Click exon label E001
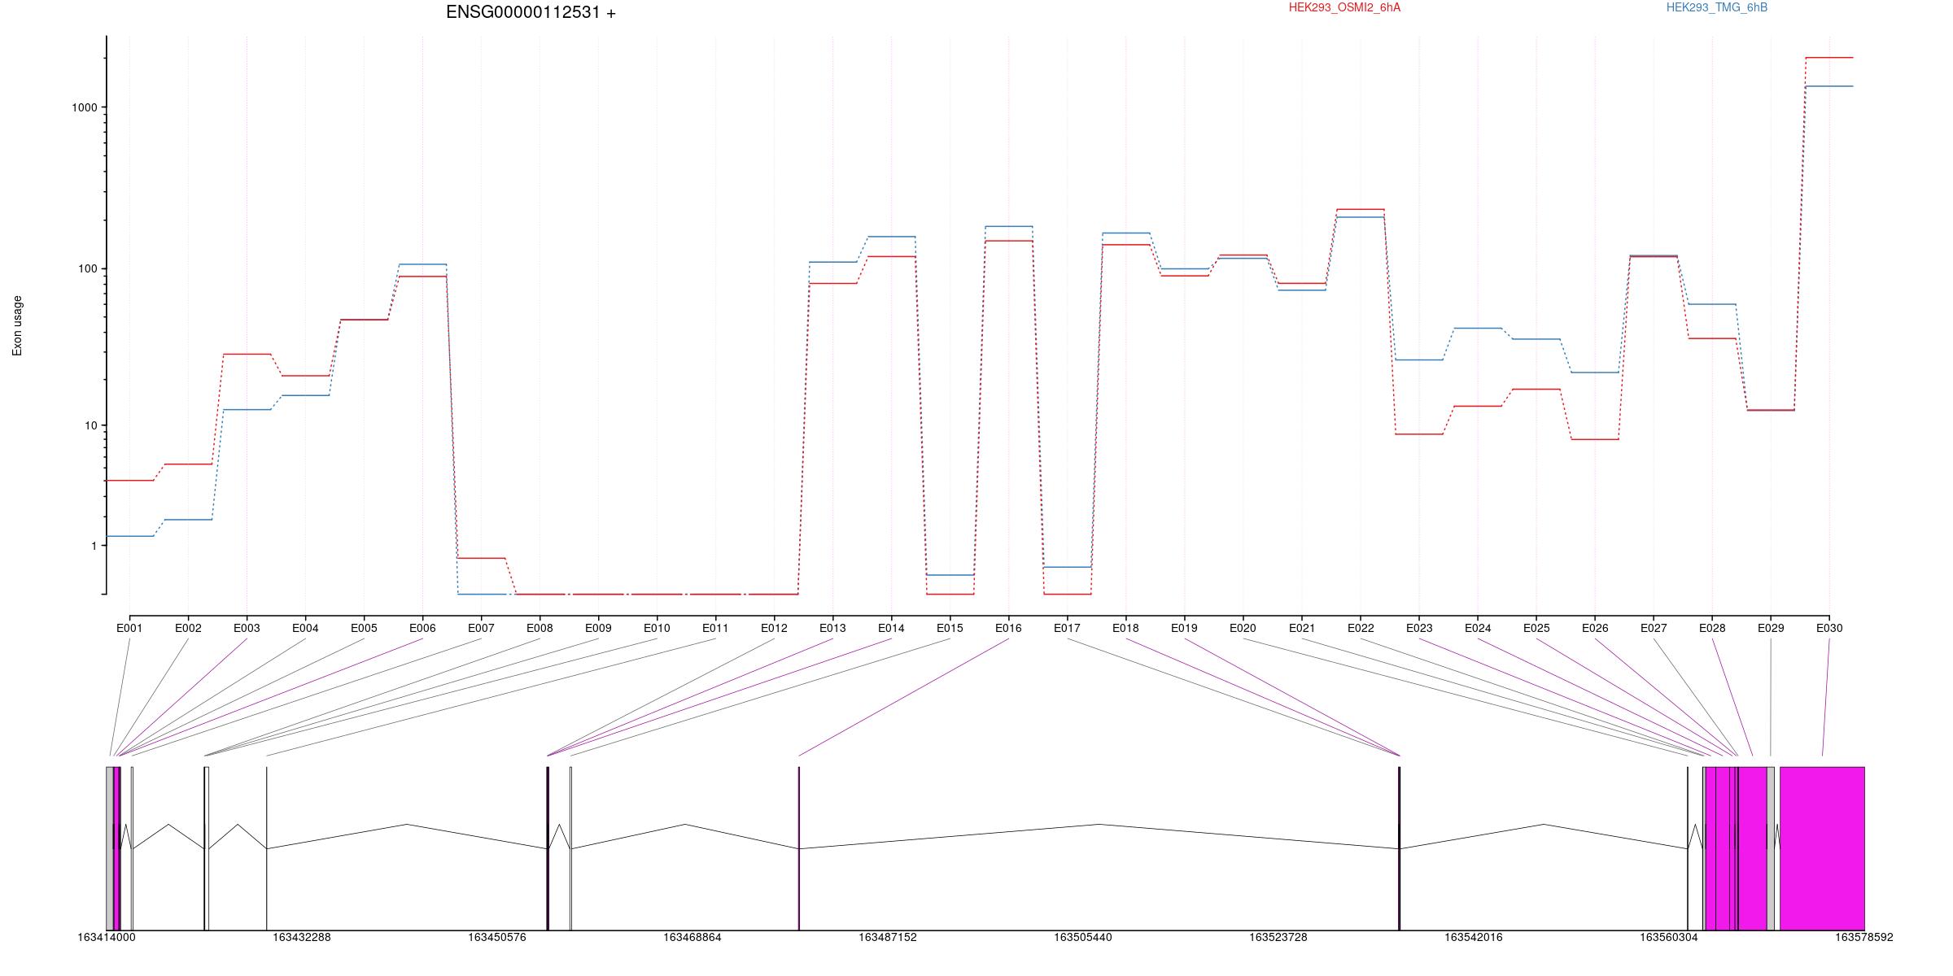The image size is (1953, 976). pos(129,628)
